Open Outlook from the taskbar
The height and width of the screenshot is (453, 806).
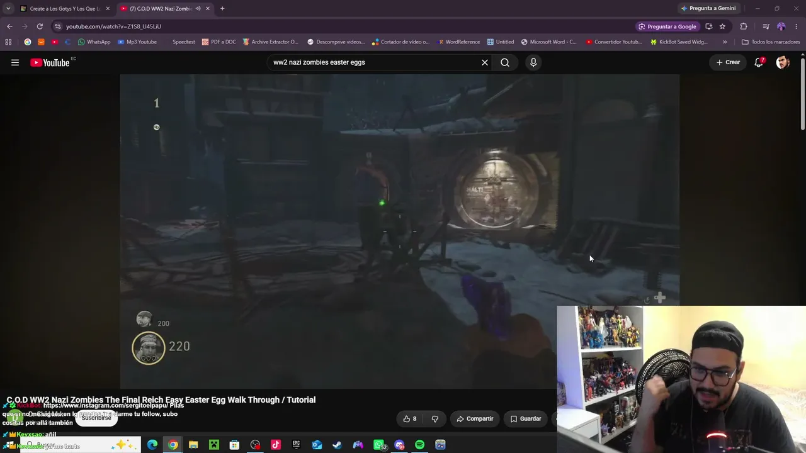pyautogui.click(x=317, y=445)
